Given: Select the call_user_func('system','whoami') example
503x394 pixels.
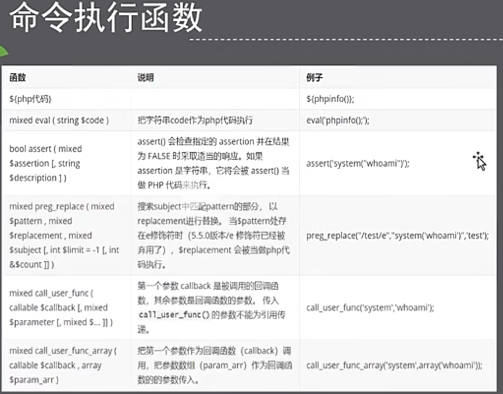Looking at the screenshot, I should coord(370,308).
